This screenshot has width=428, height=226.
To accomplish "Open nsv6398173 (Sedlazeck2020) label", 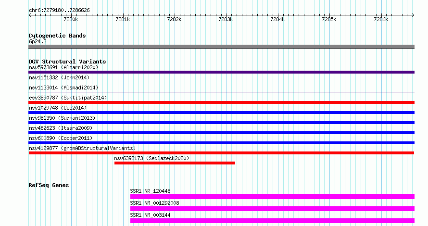I will coord(151,158).
